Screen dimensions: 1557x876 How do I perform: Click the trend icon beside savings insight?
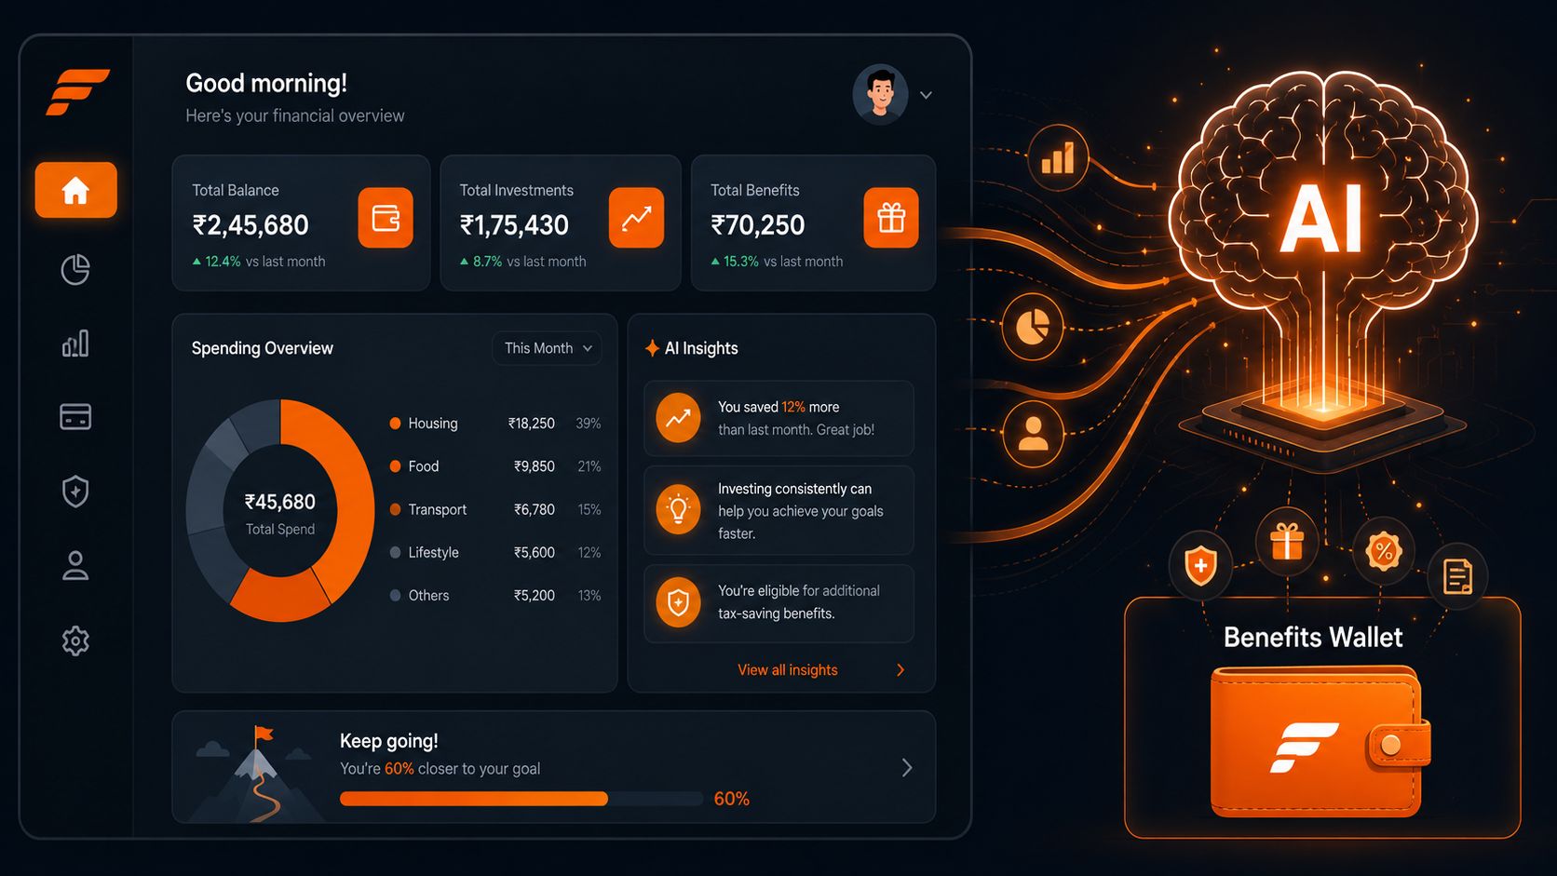click(x=678, y=418)
